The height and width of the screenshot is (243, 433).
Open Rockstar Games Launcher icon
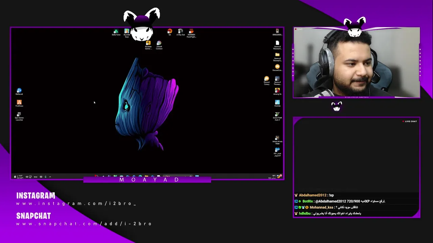148,45
